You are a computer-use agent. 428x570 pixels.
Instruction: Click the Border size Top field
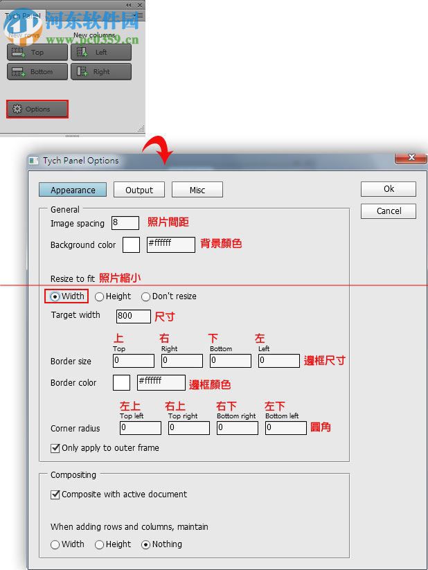point(134,361)
